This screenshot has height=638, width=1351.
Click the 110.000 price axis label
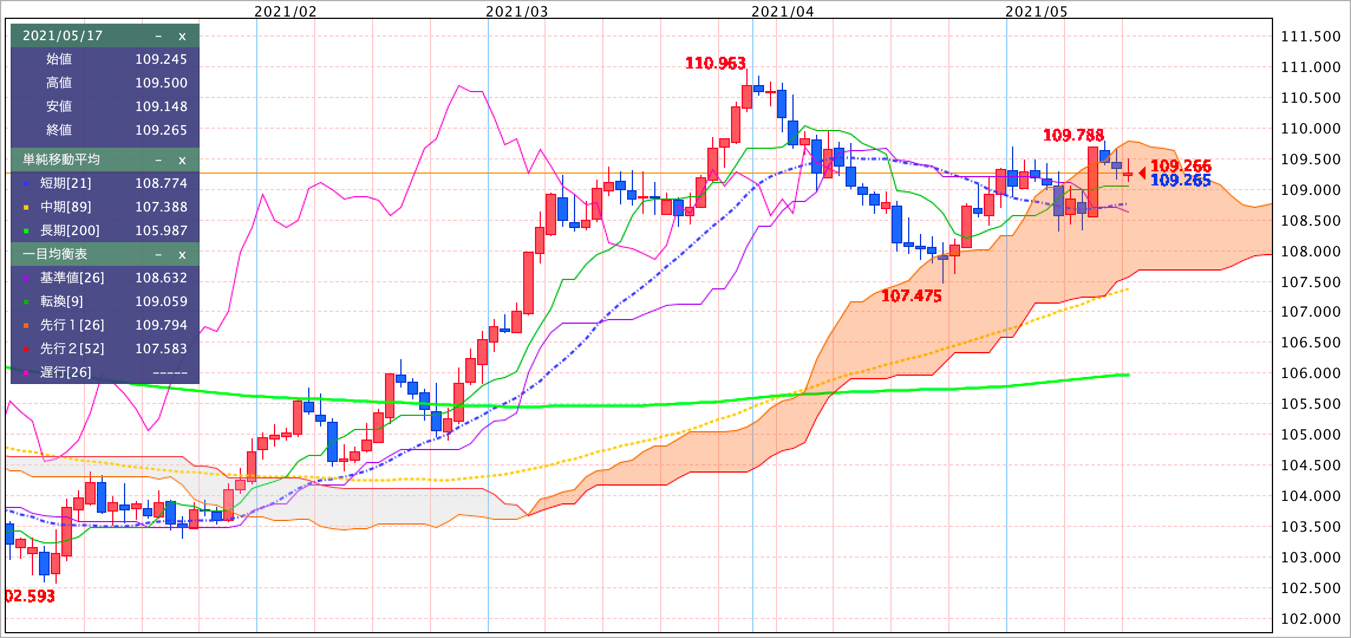click(1310, 129)
